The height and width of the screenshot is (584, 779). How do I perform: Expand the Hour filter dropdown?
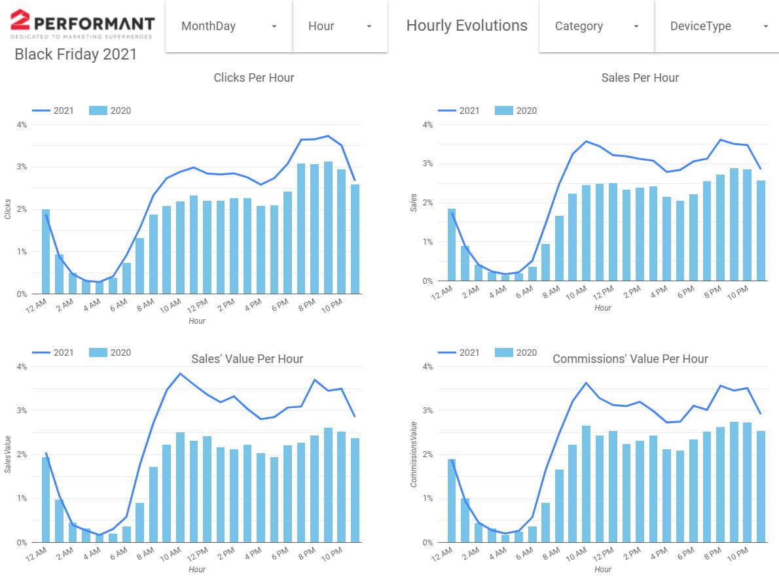tap(340, 26)
